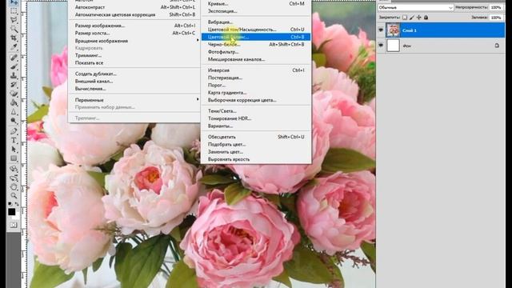This screenshot has width=512, height=288.
Task: Expand the Вращение изображения submenu
Action: point(134,41)
